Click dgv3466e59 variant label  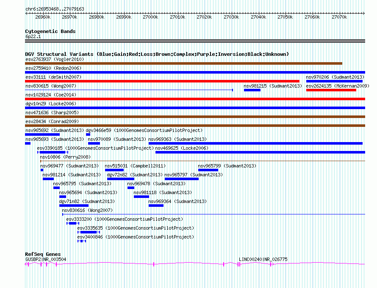[x=144, y=130]
